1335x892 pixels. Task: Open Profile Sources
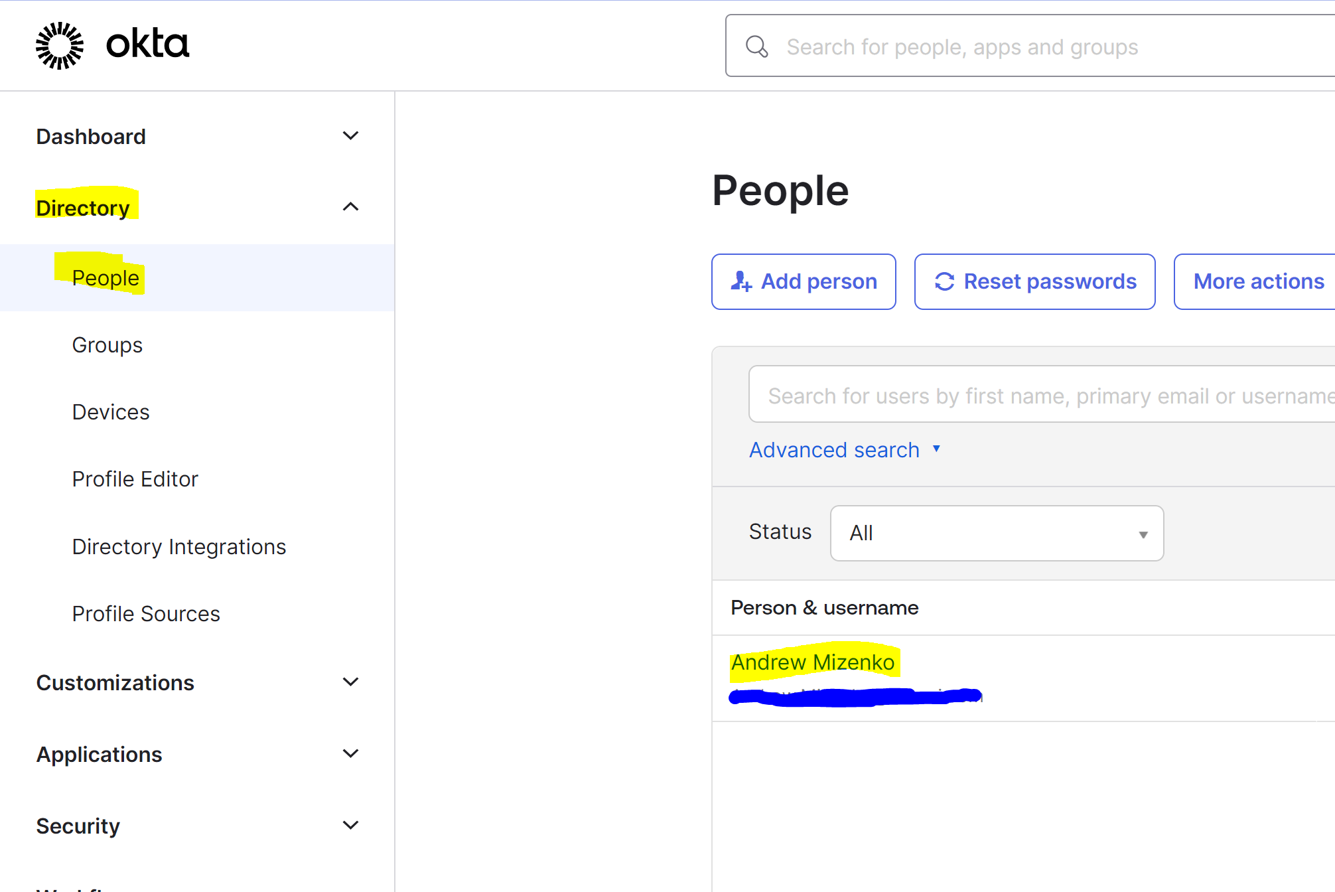coord(145,613)
